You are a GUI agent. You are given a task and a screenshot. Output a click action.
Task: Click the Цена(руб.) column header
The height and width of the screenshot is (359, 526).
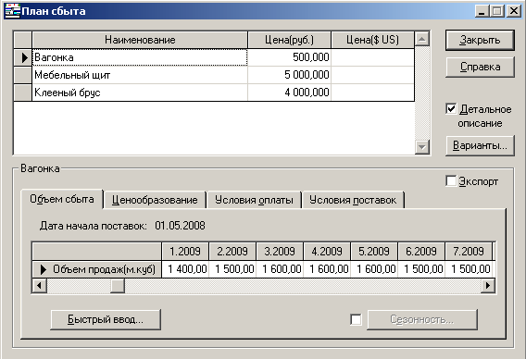click(289, 40)
